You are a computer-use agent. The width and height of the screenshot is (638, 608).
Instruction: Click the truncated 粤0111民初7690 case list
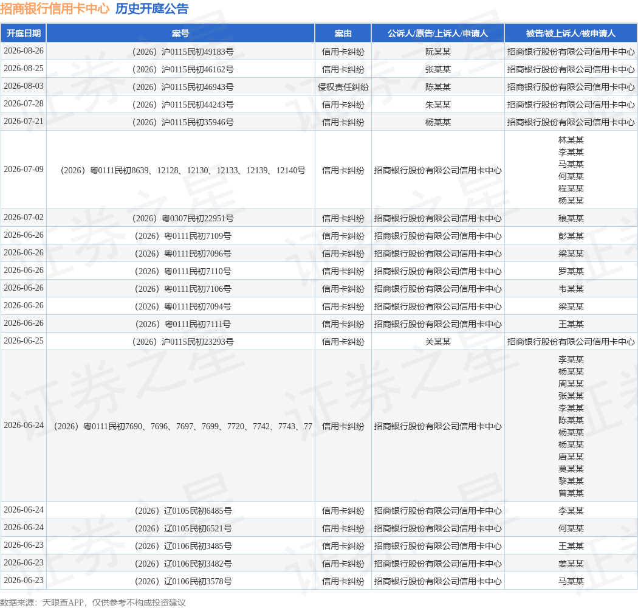pyautogui.click(x=183, y=426)
